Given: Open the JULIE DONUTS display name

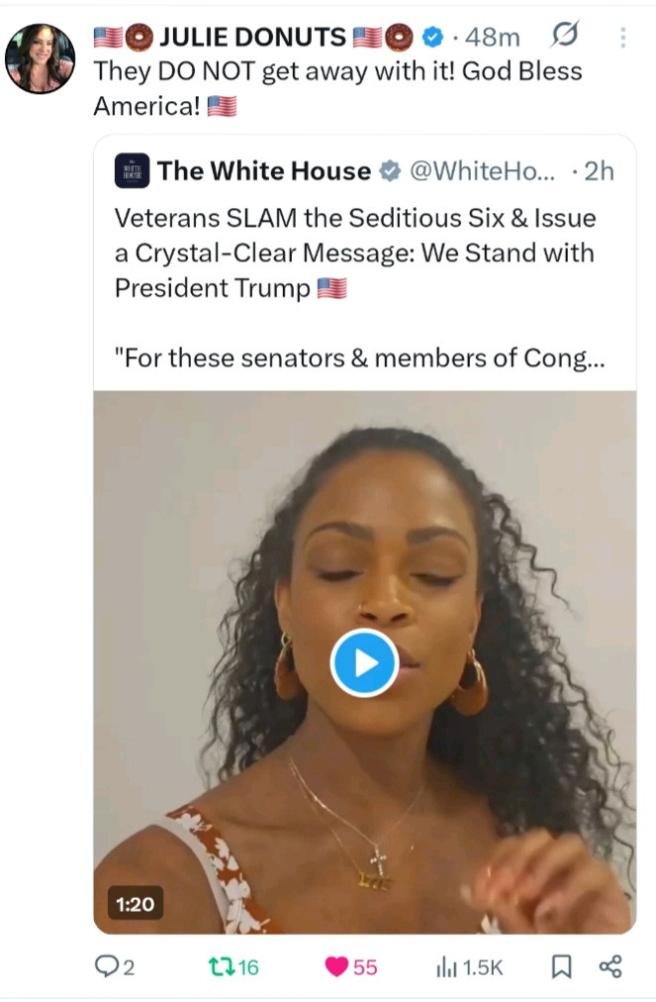Looking at the screenshot, I should click(x=254, y=38).
